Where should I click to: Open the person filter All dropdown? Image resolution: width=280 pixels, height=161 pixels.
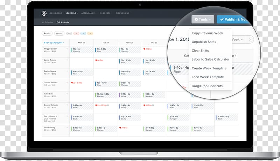pyautogui.click(x=59, y=33)
